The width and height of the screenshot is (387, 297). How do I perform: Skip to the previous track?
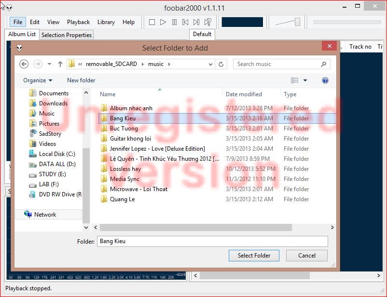tap(185, 22)
